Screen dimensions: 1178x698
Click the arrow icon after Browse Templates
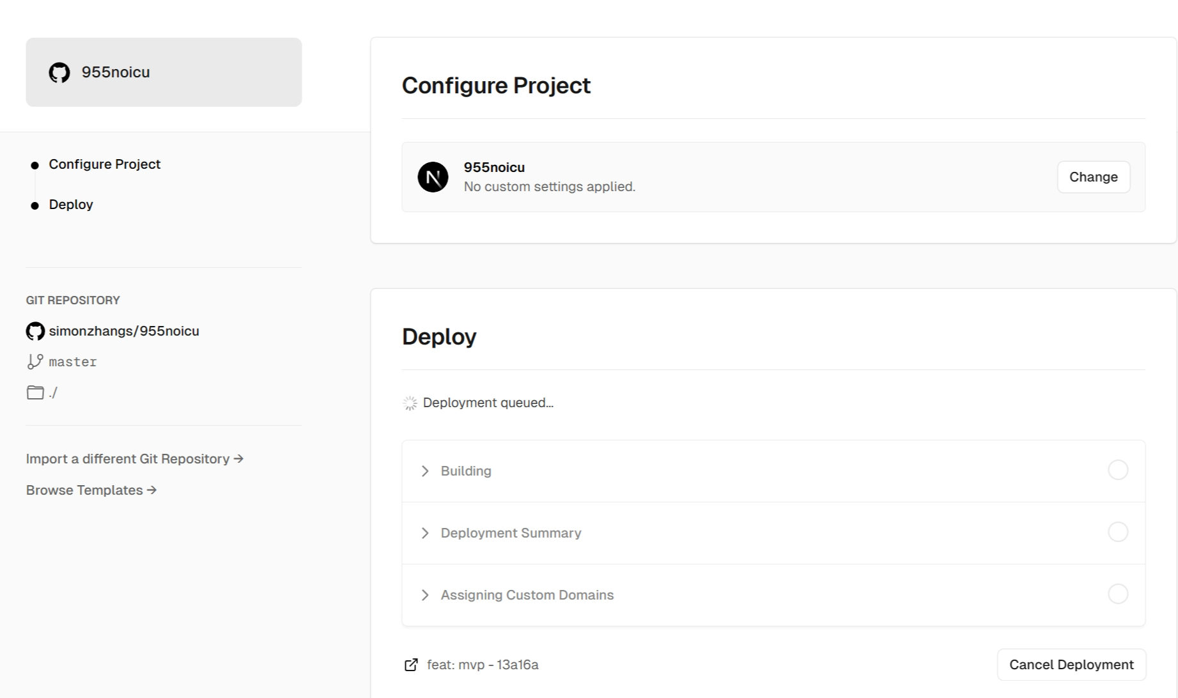coord(151,490)
